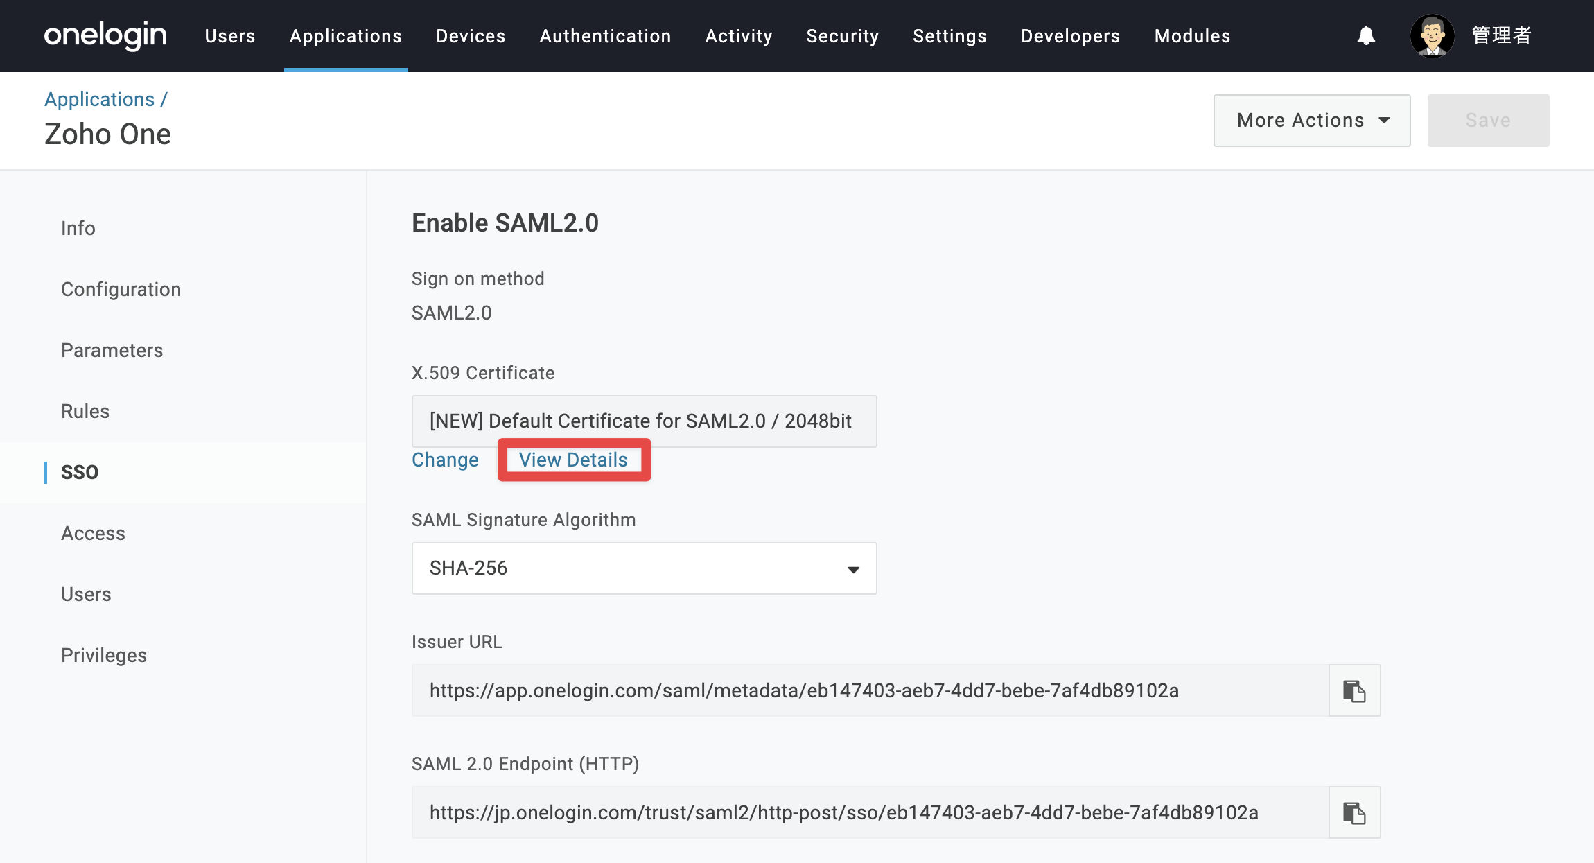Select the SSO sidebar tab

coord(80,472)
